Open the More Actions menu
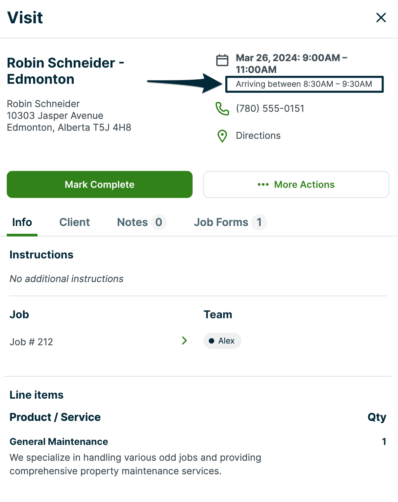 (296, 184)
